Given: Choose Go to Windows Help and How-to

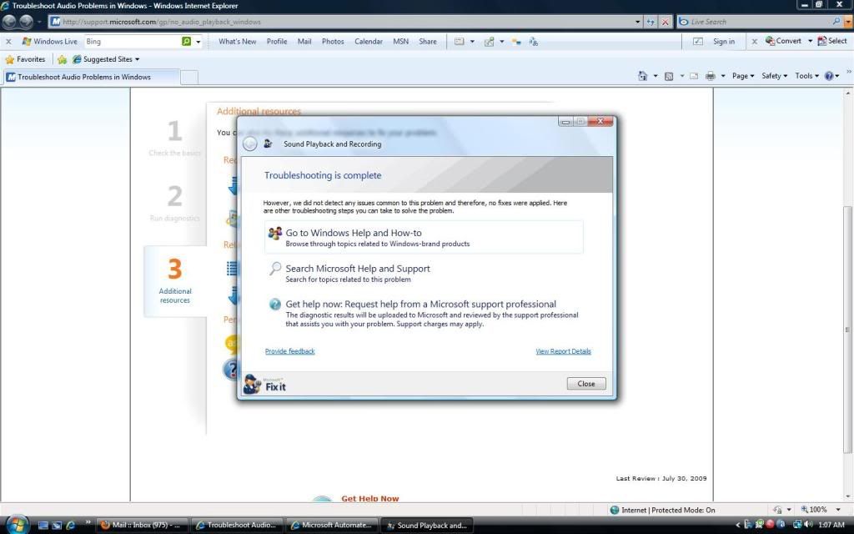Looking at the screenshot, I should tap(424, 238).
